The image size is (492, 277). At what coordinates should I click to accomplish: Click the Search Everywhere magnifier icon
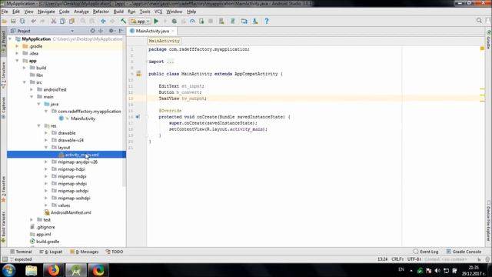click(x=479, y=21)
